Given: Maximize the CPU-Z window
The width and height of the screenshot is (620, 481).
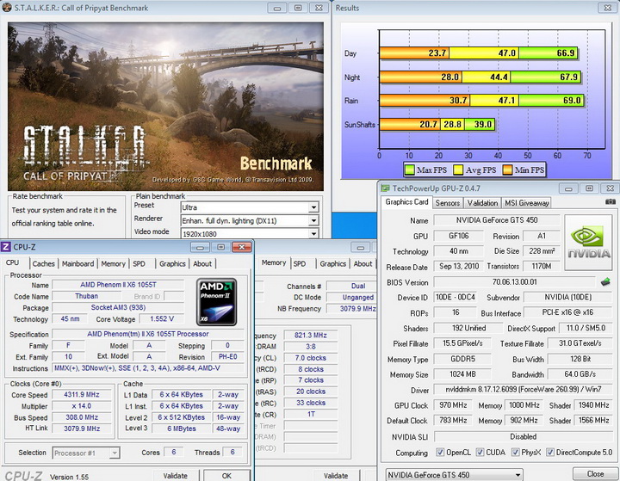Looking at the screenshot, I should [221, 248].
